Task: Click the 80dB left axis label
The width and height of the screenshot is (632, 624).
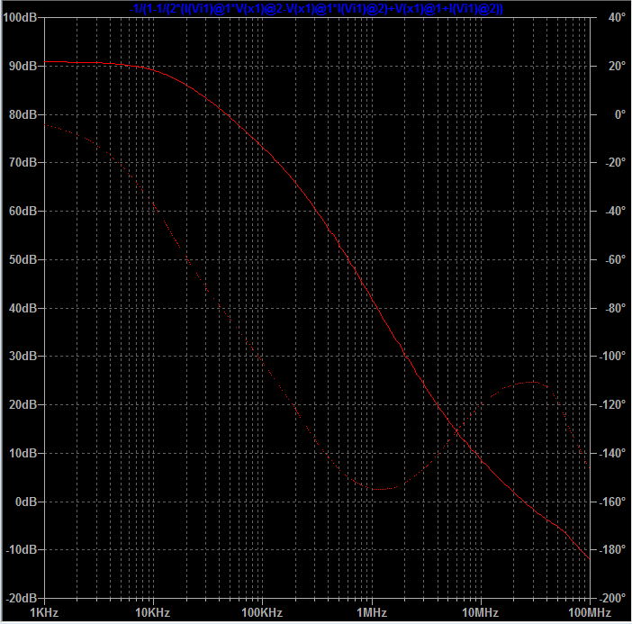Action: coord(23,114)
